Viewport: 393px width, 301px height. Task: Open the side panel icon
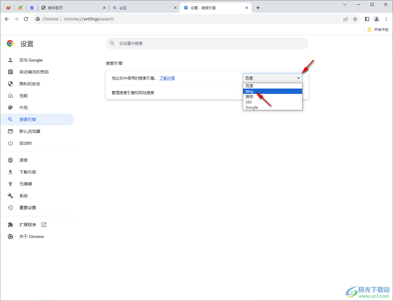click(x=367, y=19)
